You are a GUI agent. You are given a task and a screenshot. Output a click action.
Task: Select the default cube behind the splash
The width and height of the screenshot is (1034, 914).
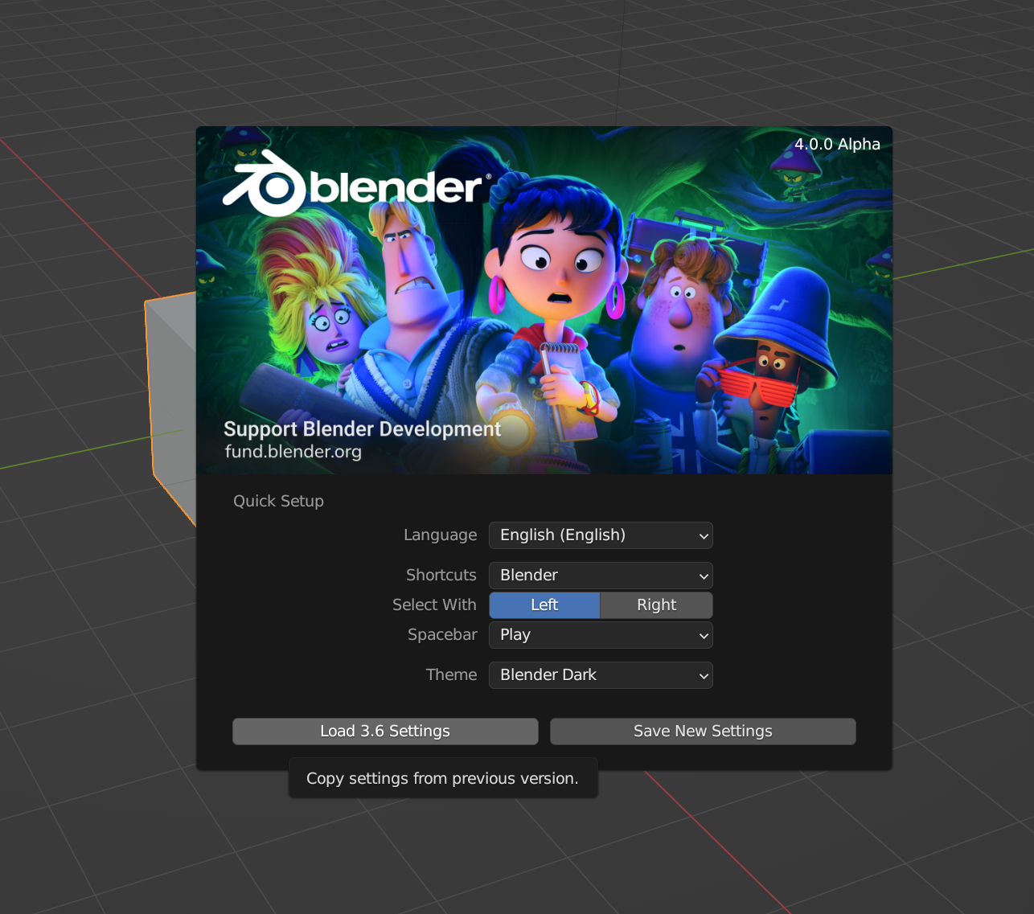(170, 402)
